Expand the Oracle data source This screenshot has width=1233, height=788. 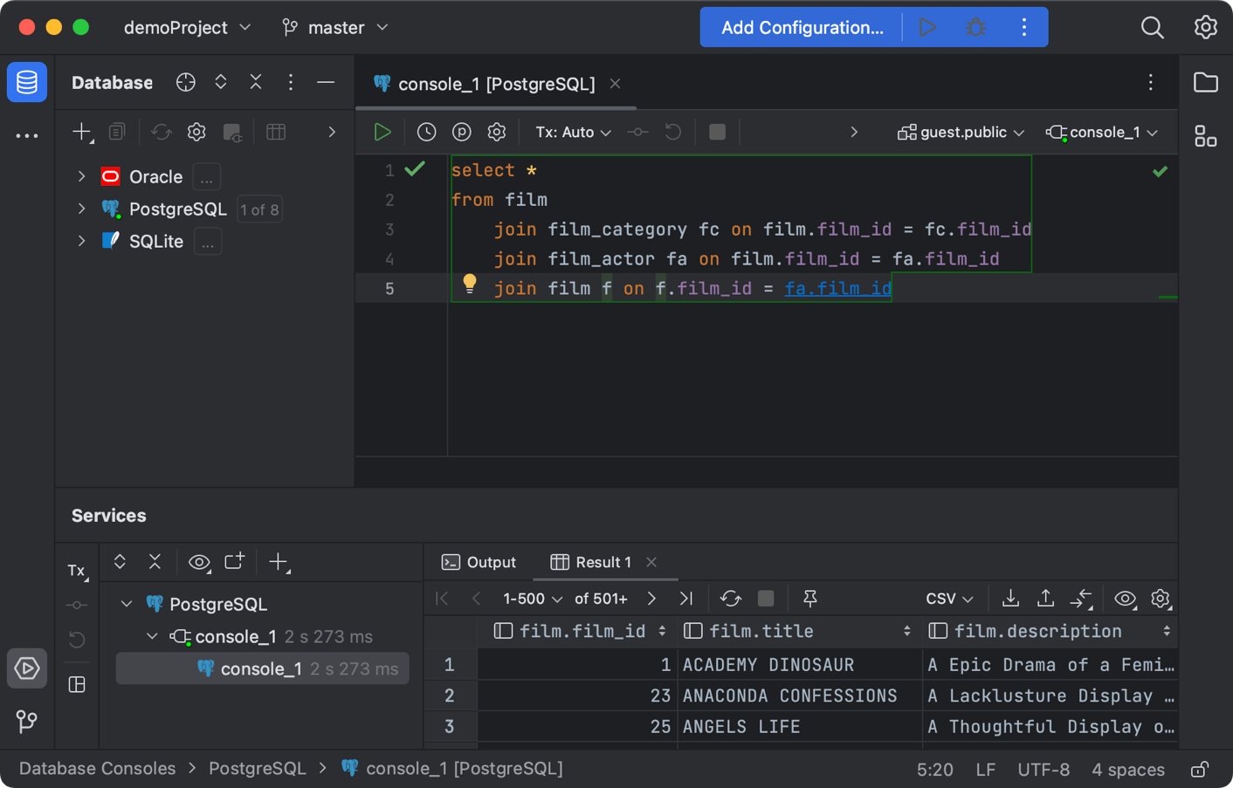pyautogui.click(x=81, y=175)
